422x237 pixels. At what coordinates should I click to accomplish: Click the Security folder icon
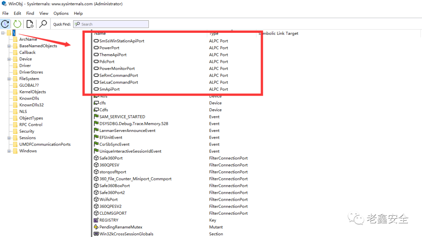coord(15,131)
